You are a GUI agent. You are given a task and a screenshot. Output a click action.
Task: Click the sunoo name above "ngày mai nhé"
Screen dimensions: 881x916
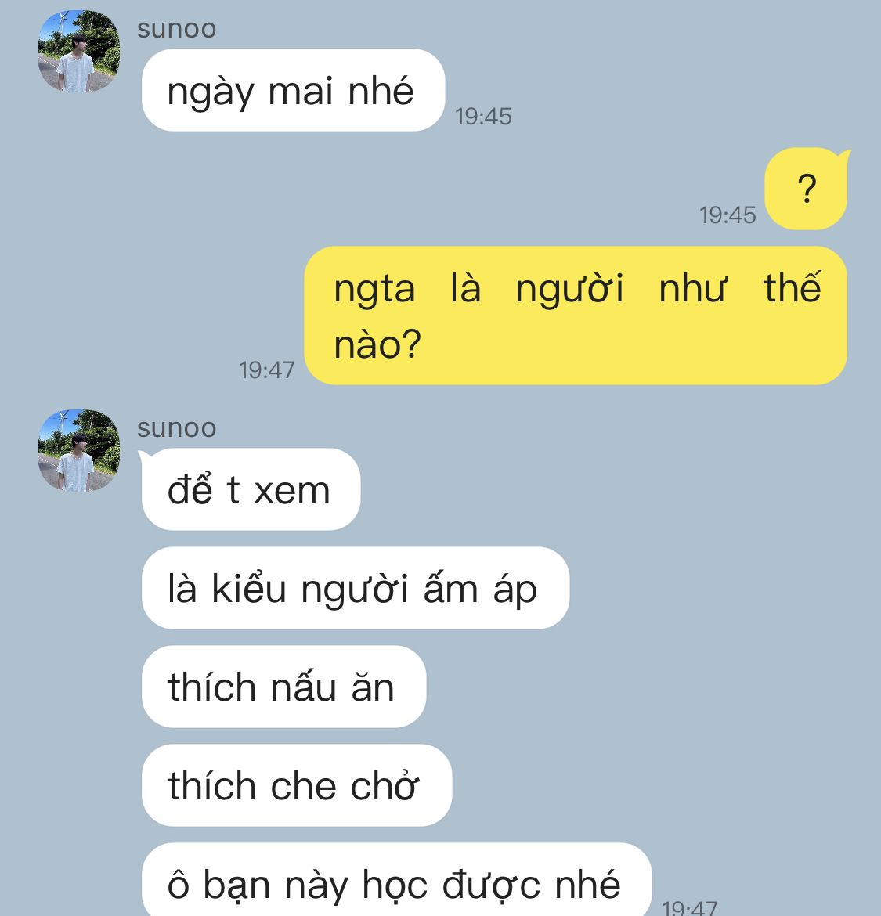[x=176, y=29]
